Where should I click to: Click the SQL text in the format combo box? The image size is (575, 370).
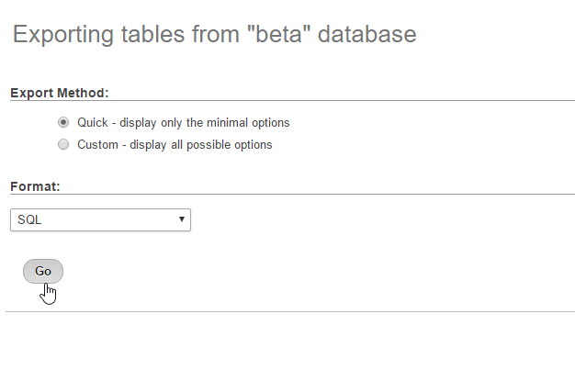pyautogui.click(x=29, y=219)
